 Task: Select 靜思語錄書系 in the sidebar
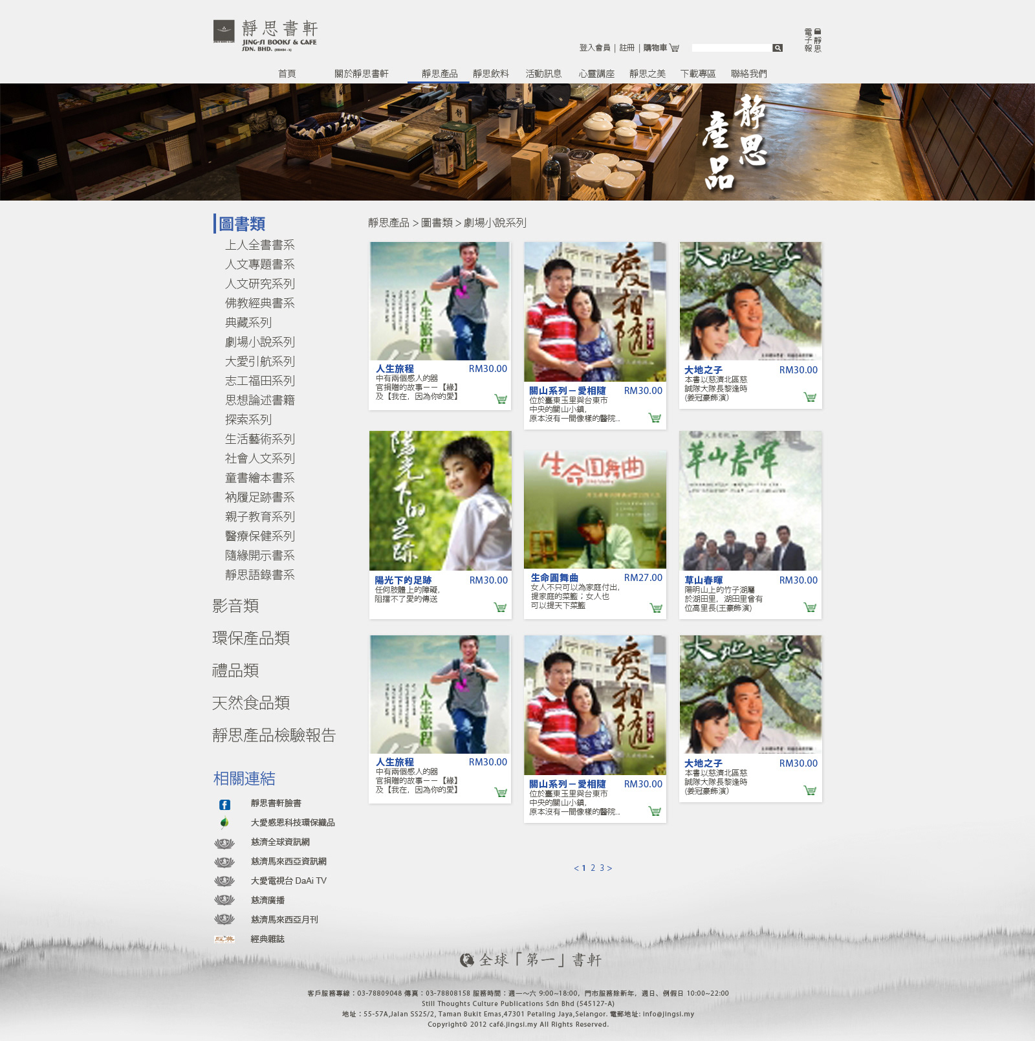259,575
